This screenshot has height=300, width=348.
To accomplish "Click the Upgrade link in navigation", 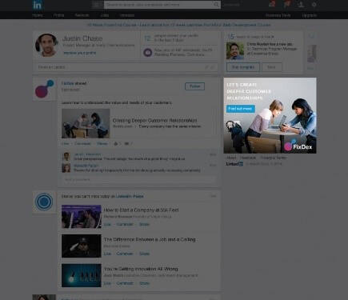I will [310, 15].
